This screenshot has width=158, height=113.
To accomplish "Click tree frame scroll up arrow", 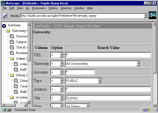I will [29, 24].
